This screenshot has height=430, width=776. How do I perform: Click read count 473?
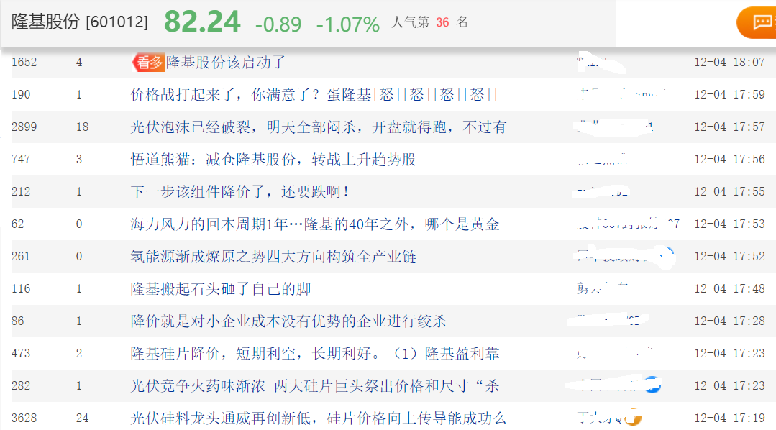pos(21,353)
